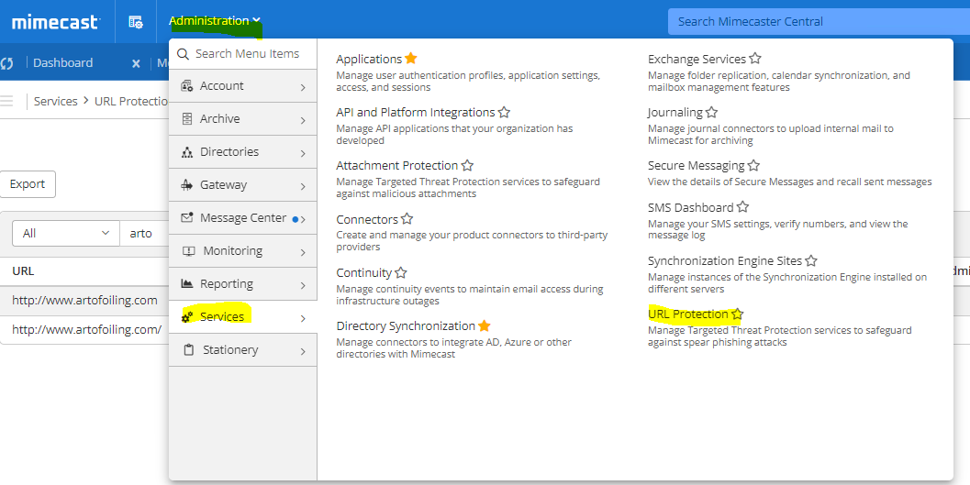Open the URL Protection link

[688, 314]
